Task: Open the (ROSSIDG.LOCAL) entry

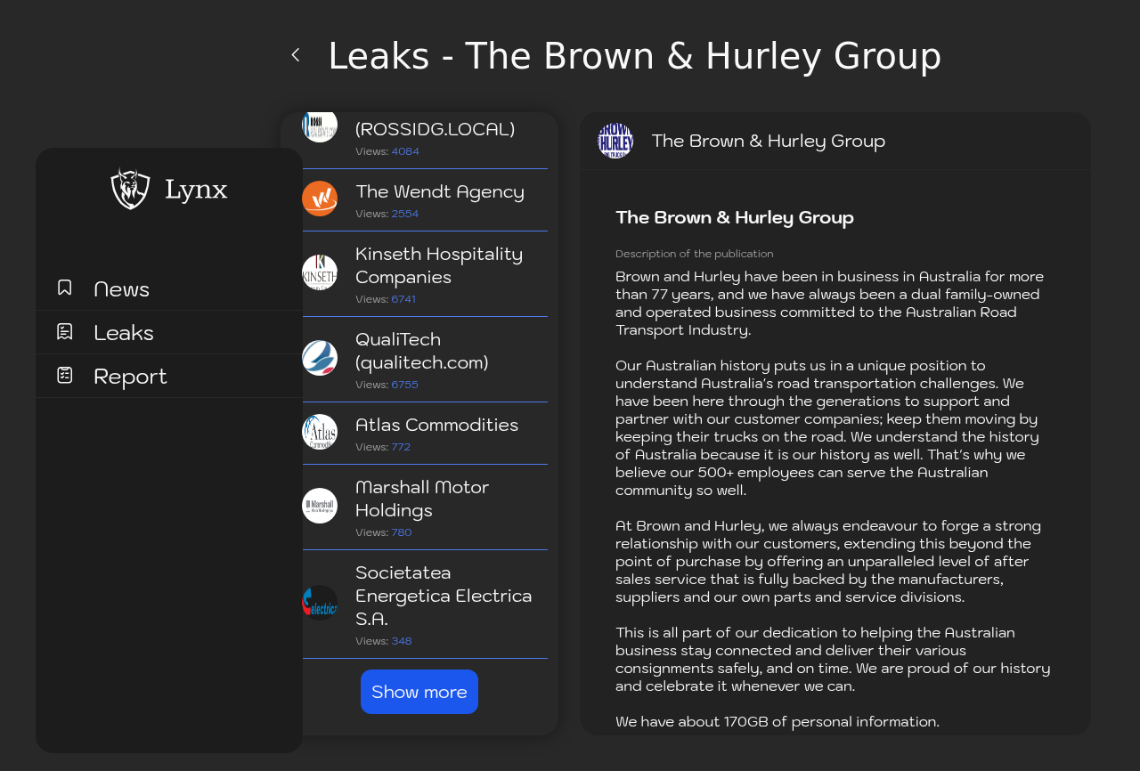Action: [425, 141]
